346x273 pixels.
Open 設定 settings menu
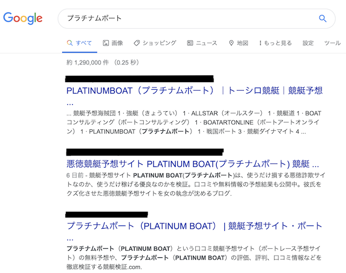click(x=308, y=43)
